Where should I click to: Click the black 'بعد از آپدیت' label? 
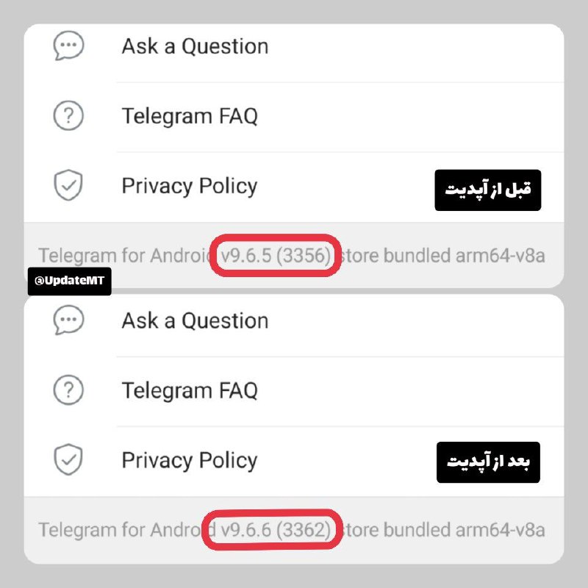[488, 462]
